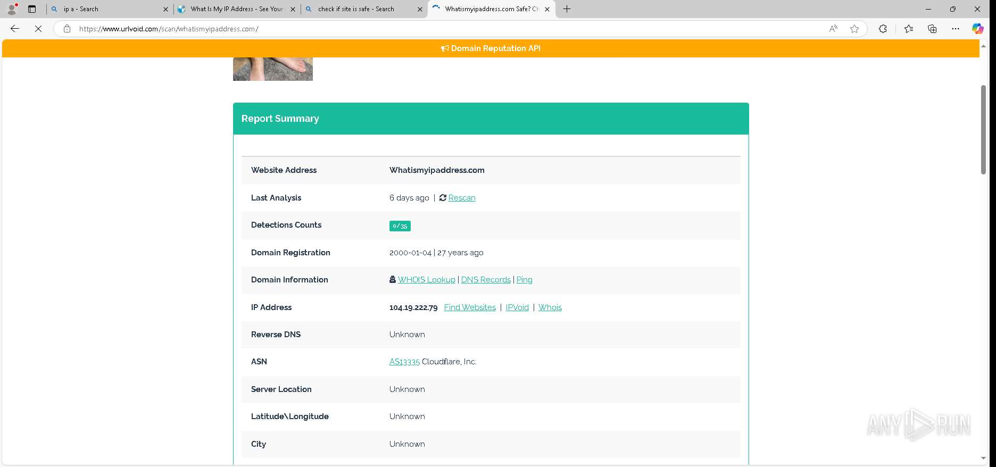Open the AS13335 ASN link
The height and width of the screenshot is (467, 996).
click(404, 362)
